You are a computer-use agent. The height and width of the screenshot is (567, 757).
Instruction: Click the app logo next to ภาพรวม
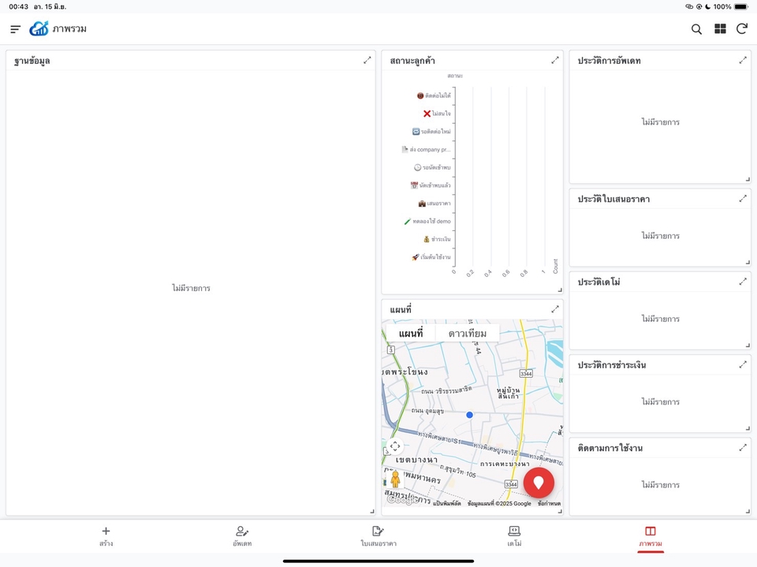pos(39,29)
